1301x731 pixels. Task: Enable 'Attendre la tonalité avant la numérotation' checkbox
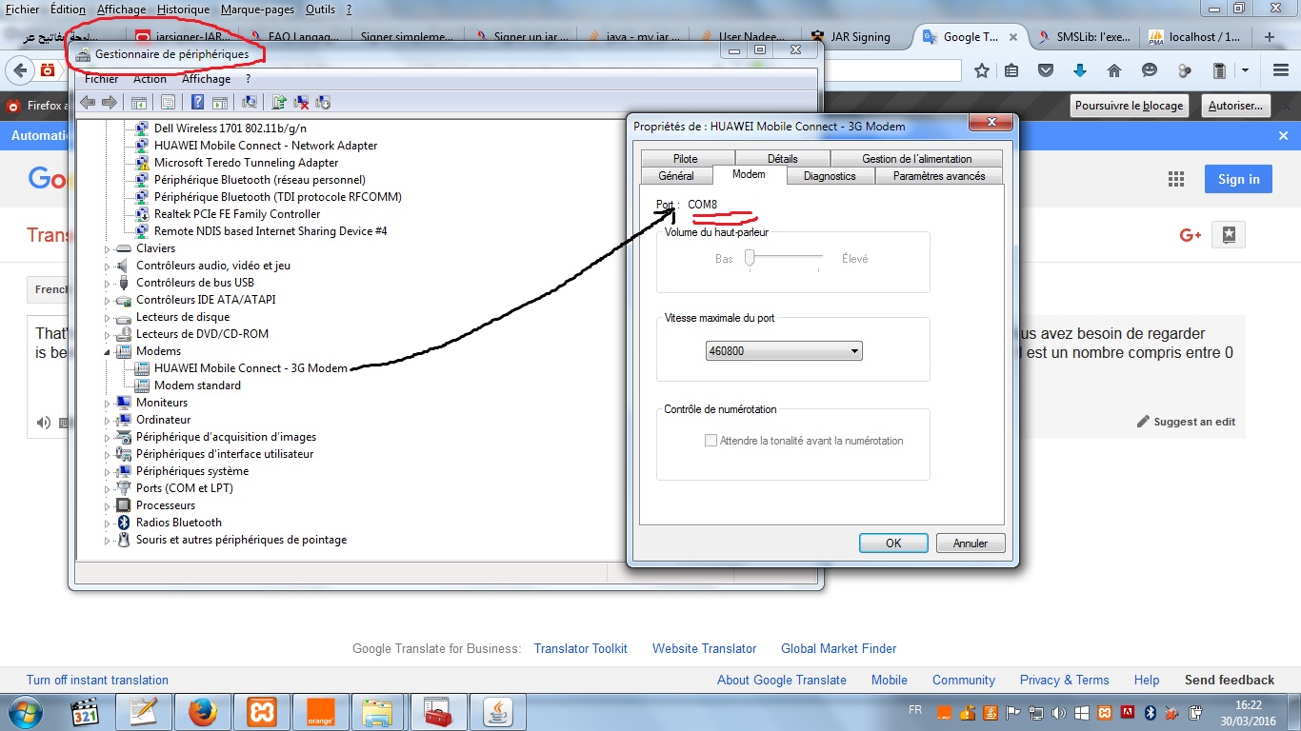click(x=711, y=441)
